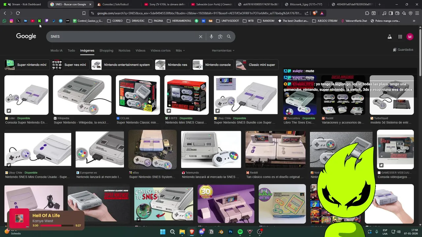This screenshot has height=237, width=422.
Task: Close the SNES - Buscar con Google tab
Action: pyautogui.click(x=90, y=4)
